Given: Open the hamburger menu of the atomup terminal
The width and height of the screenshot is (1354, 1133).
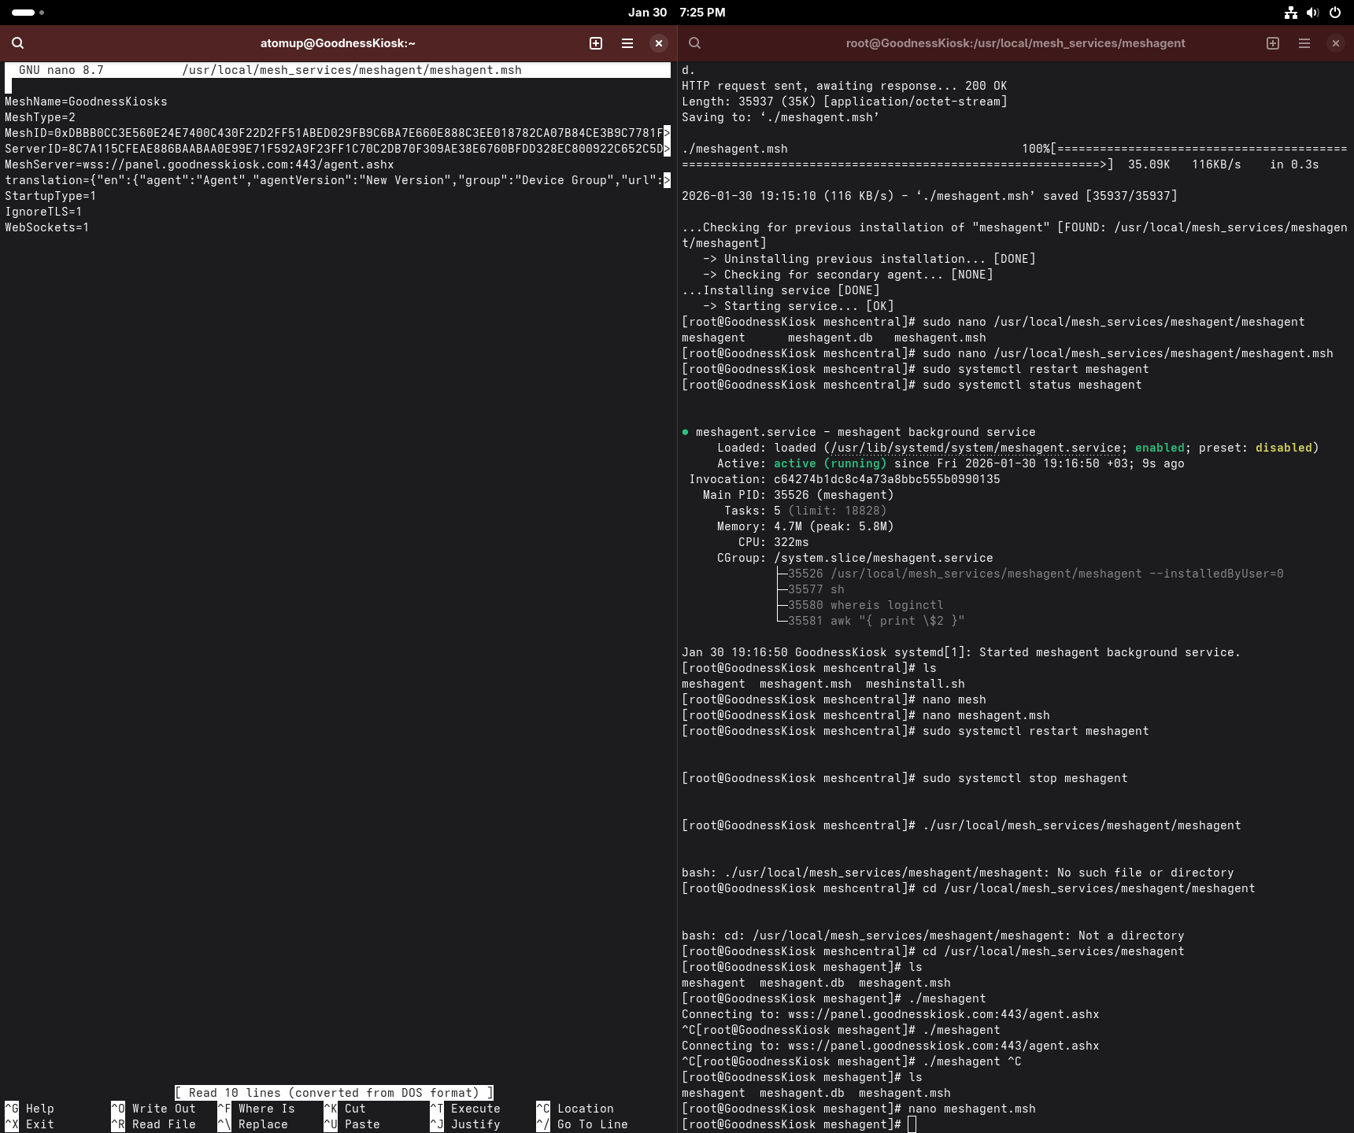Looking at the screenshot, I should coord(627,43).
